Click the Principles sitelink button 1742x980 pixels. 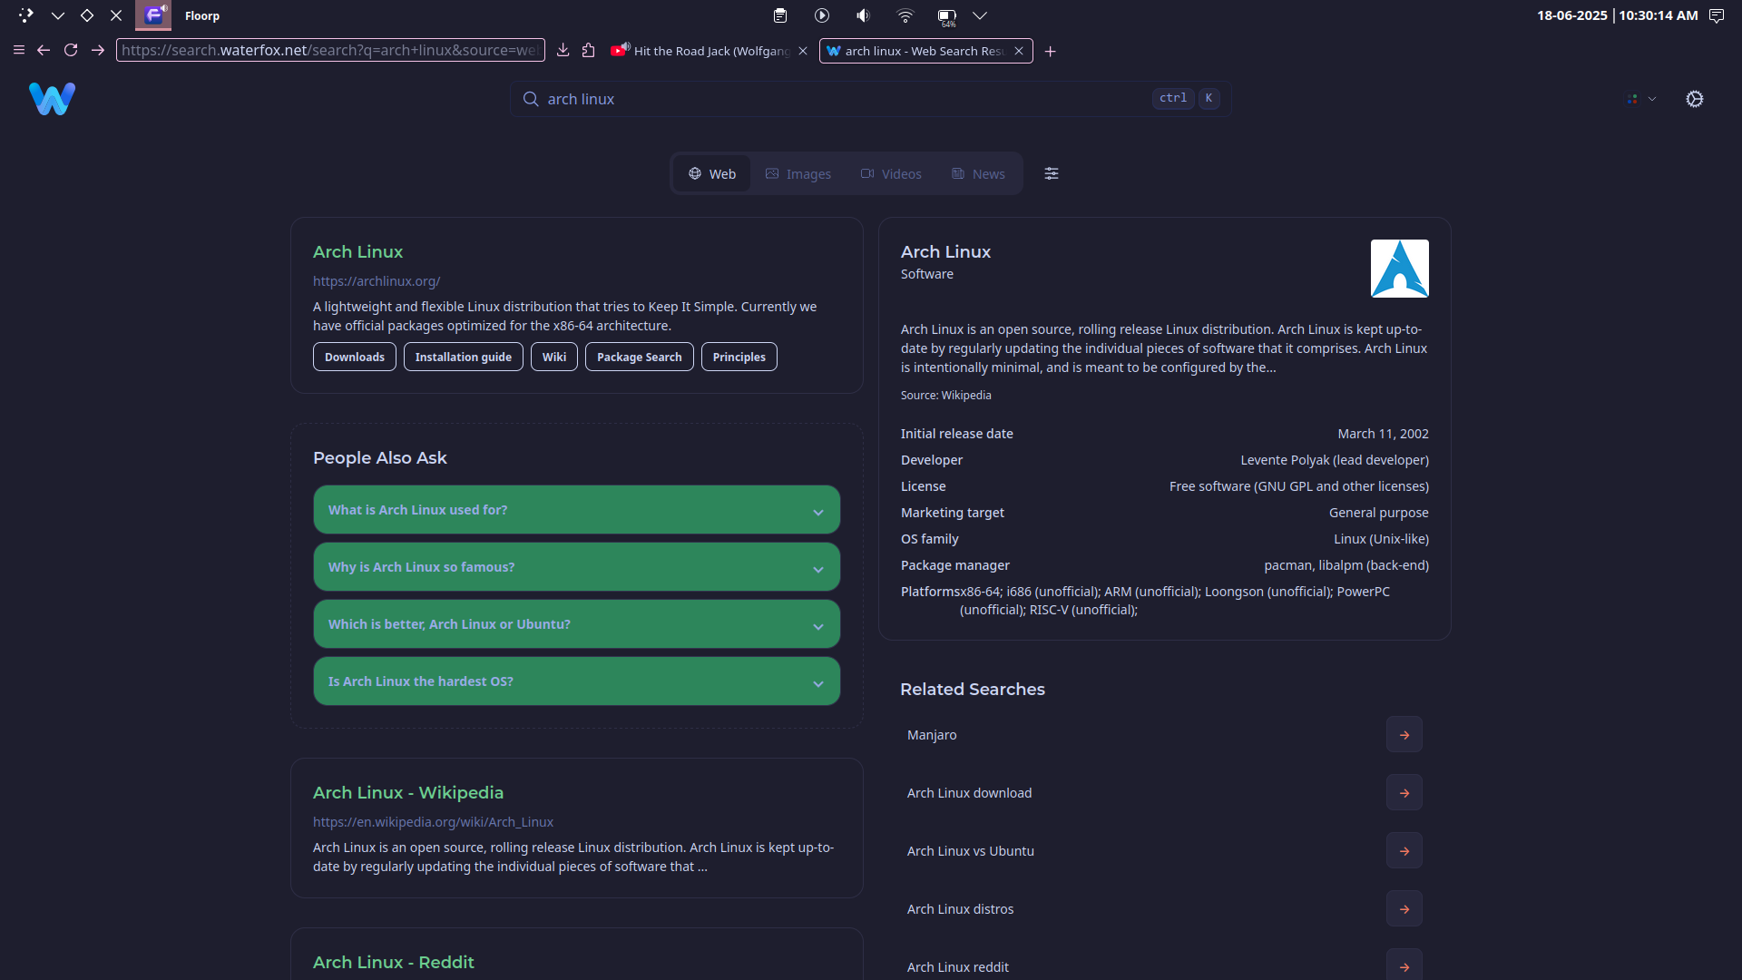(x=739, y=357)
